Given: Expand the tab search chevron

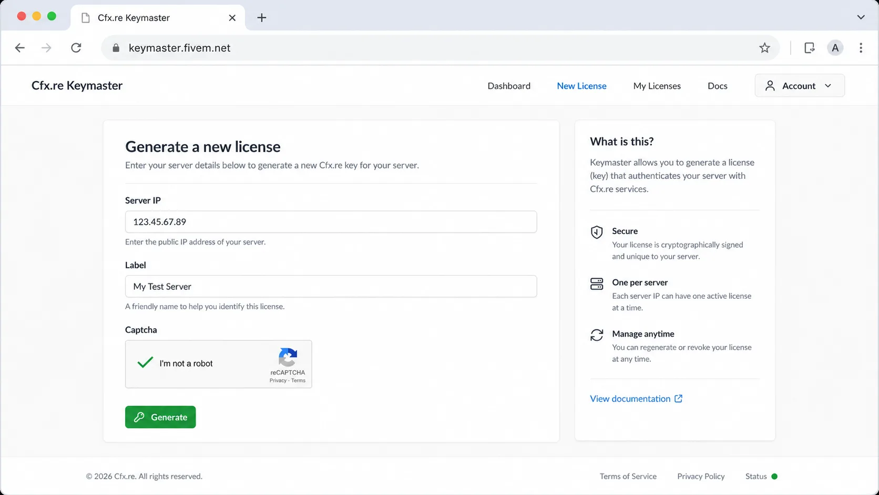Looking at the screenshot, I should pos(861,17).
